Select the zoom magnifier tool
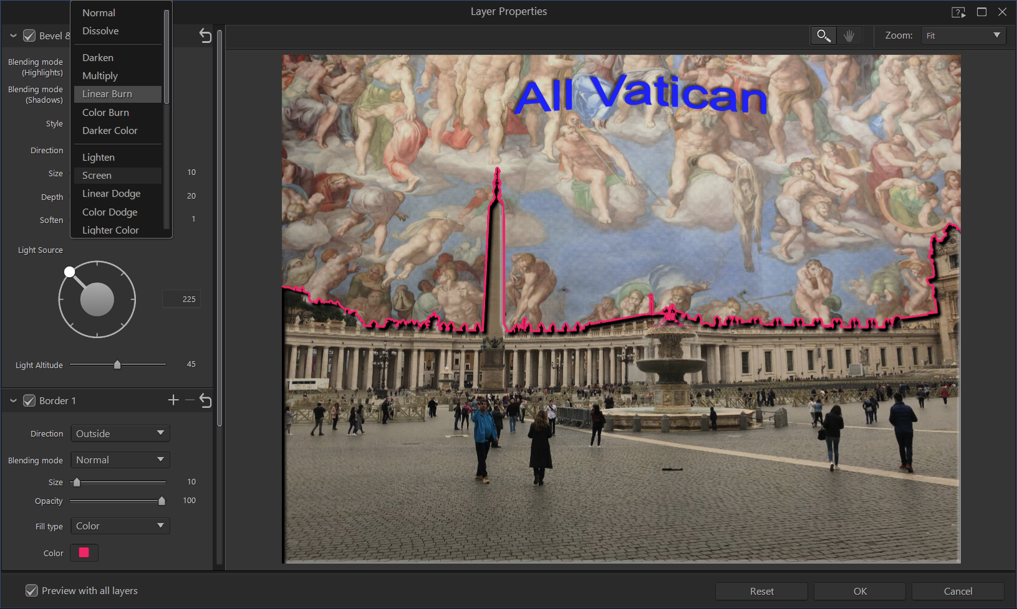The width and height of the screenshot is (1017, 609). tap(823, 35)
